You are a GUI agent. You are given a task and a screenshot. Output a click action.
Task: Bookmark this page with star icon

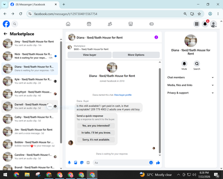(x=199, y=14)
